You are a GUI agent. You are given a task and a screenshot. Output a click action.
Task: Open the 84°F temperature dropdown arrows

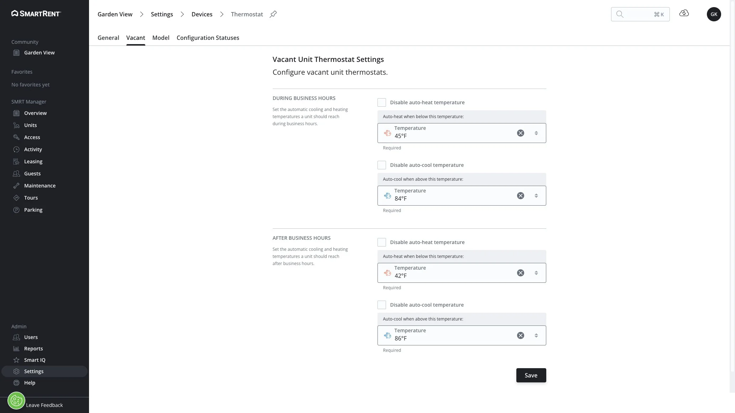536,196
